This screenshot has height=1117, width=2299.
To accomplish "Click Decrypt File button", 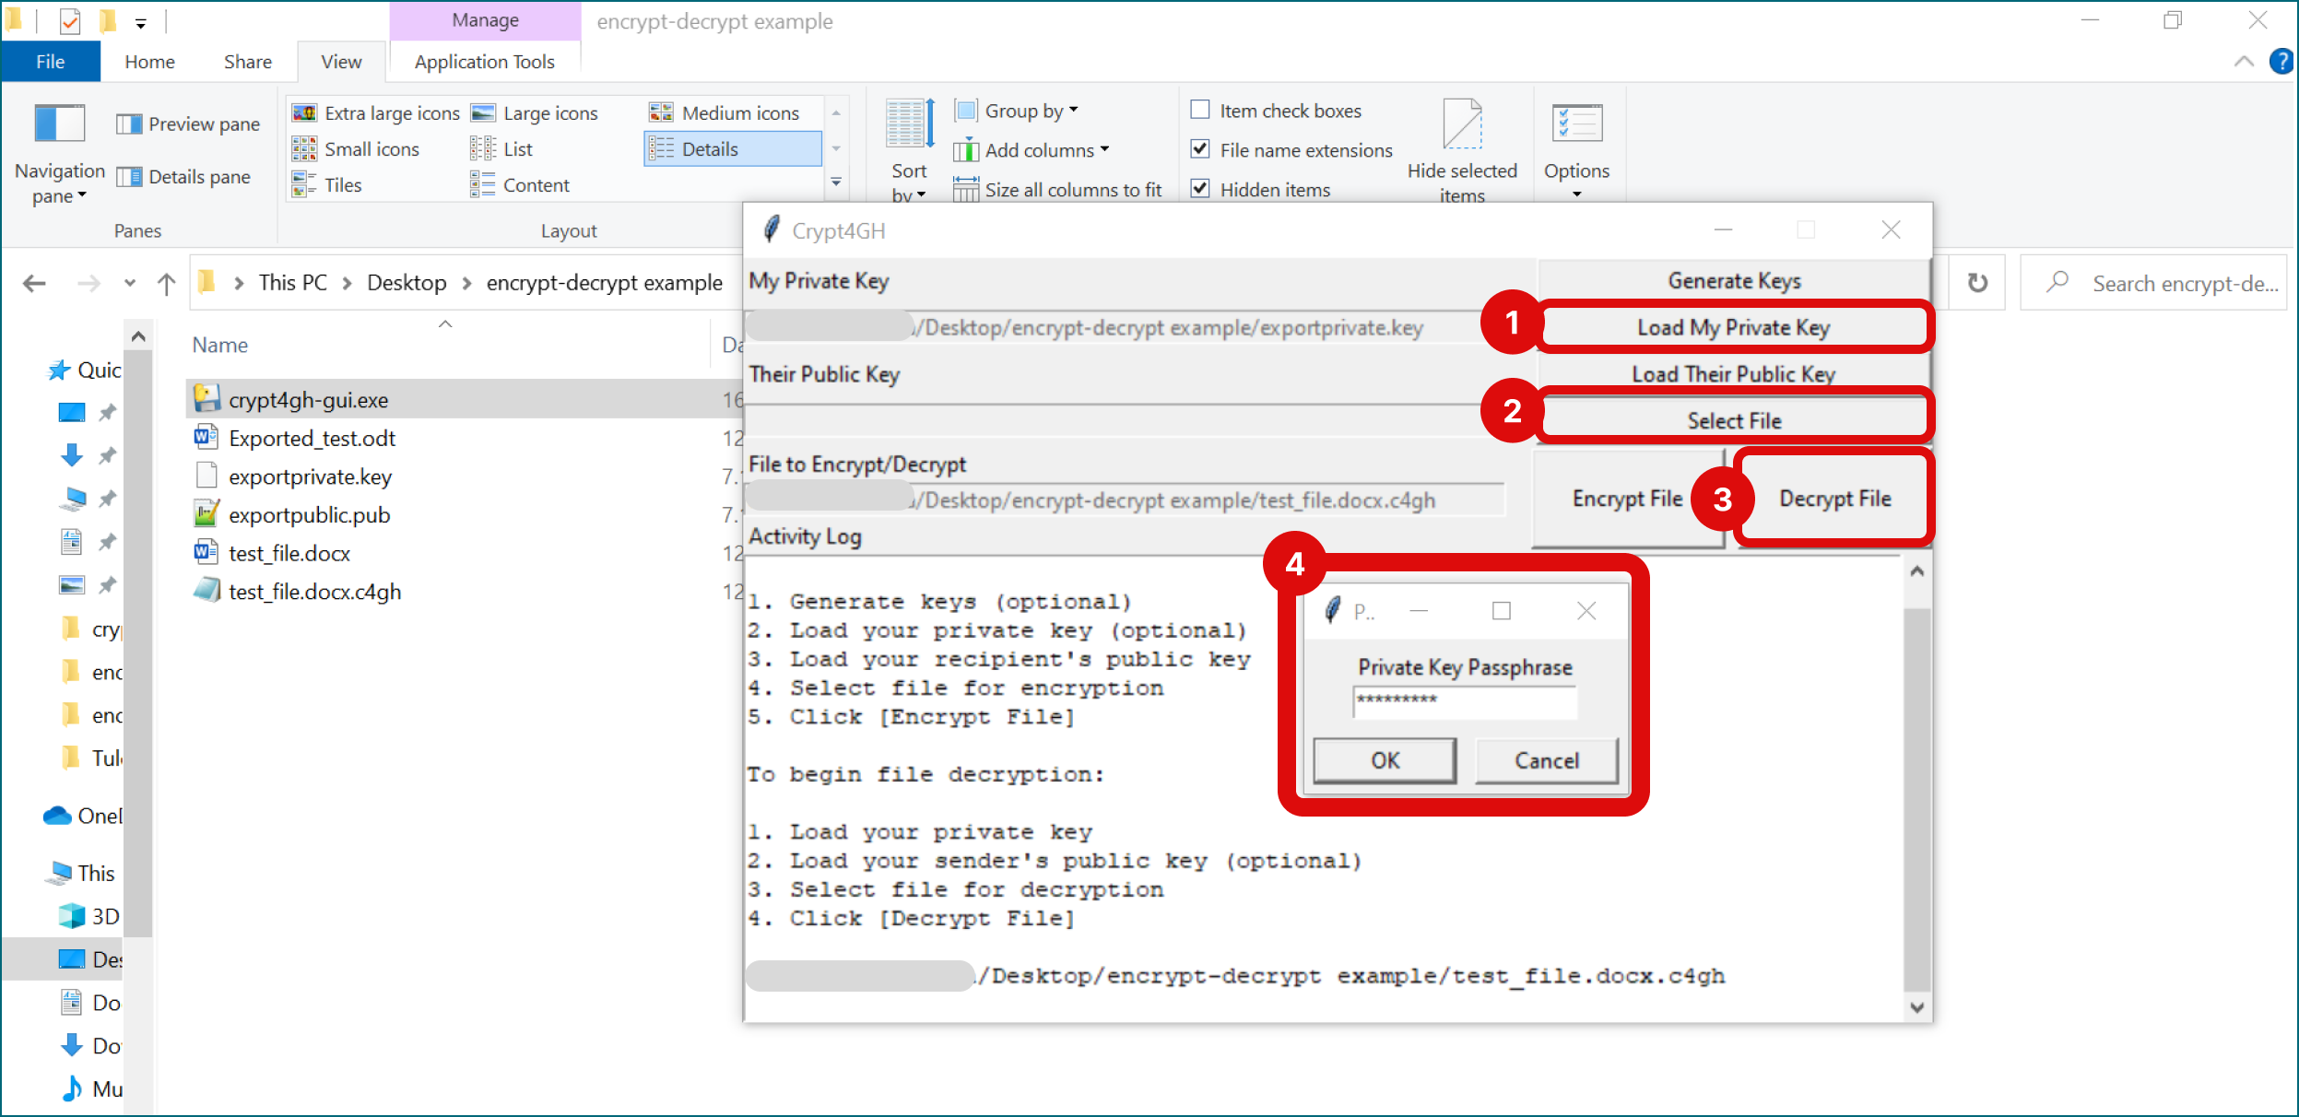I will pos(1834,497).
